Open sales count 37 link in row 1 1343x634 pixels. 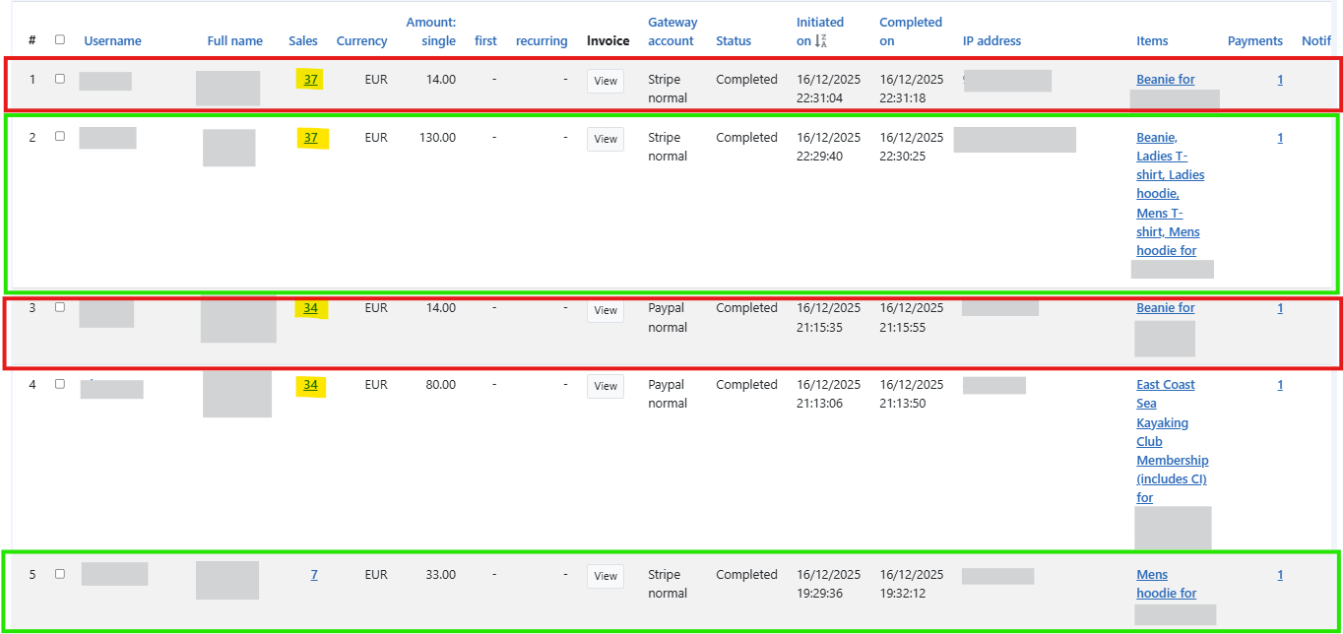(310, 80)
